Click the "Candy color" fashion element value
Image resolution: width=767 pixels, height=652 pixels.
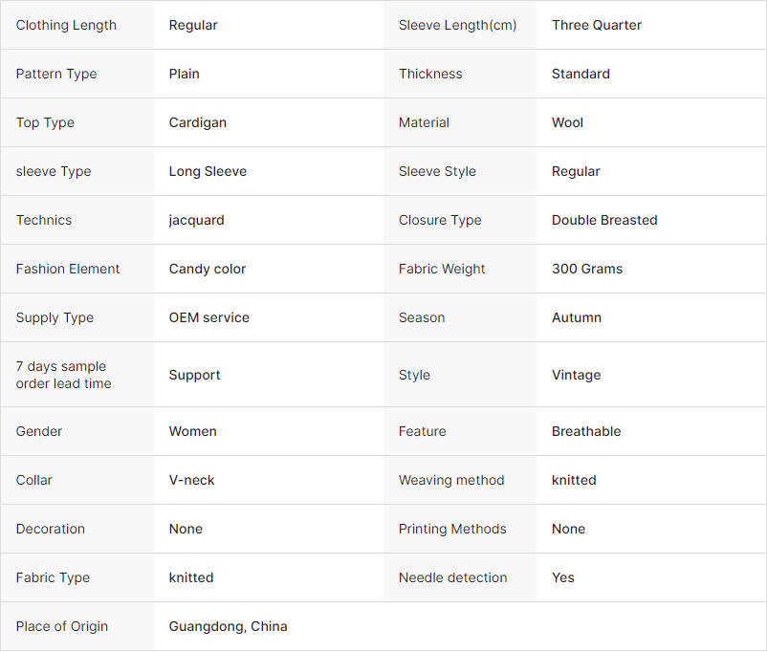tap(208, 269)
